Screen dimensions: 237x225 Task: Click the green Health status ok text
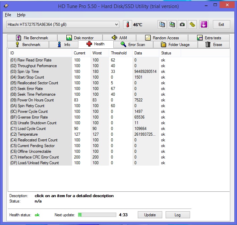pos(37,215)
